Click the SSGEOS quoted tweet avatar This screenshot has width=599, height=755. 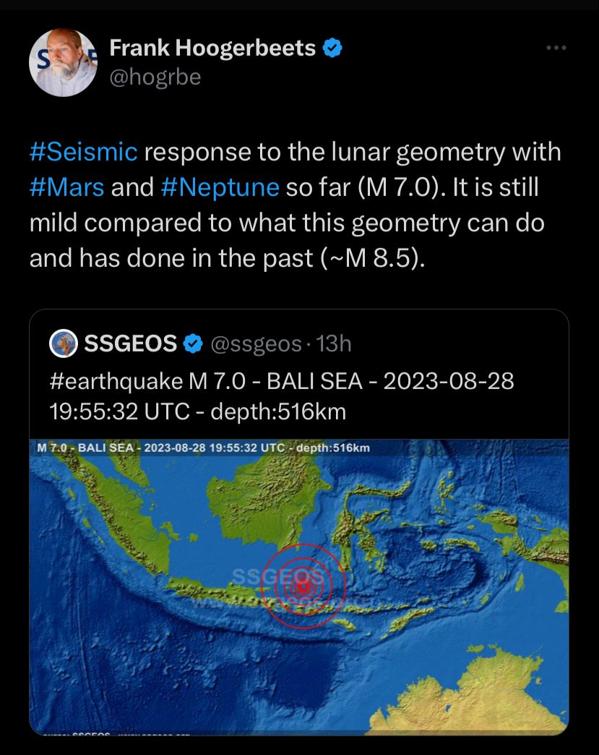tap(63, 344)
